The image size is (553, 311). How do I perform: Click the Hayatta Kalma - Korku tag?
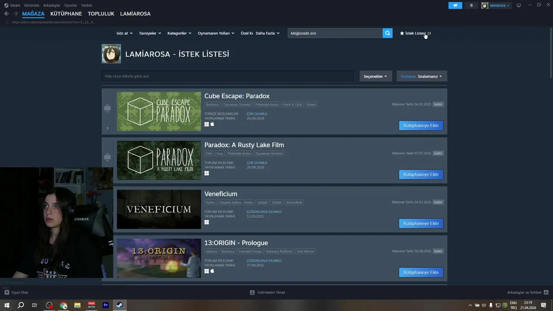(236, 203)
